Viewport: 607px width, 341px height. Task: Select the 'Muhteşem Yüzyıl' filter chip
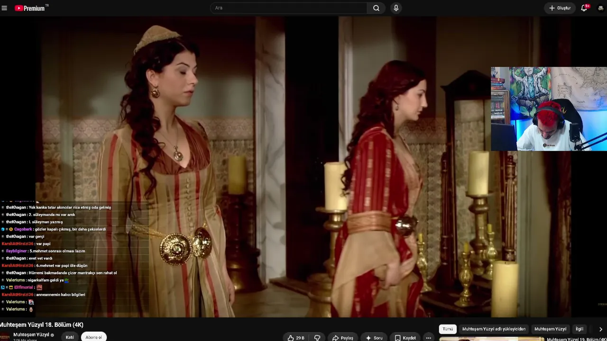(x=550, y=329)
